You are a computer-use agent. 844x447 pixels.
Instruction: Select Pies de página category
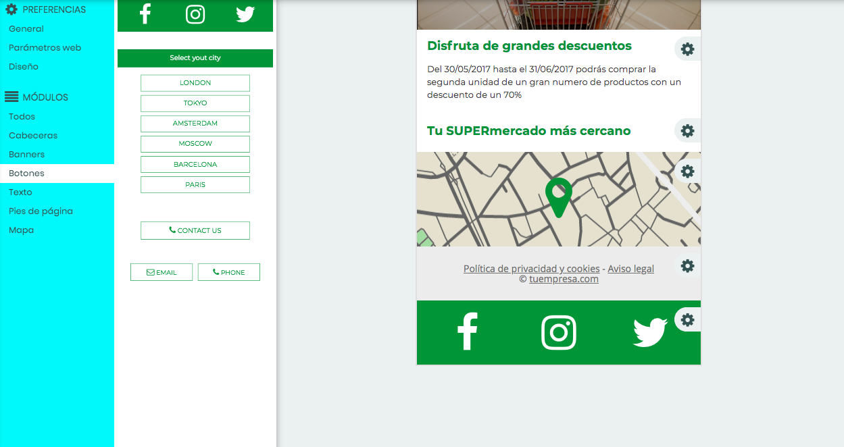point(41,211)
